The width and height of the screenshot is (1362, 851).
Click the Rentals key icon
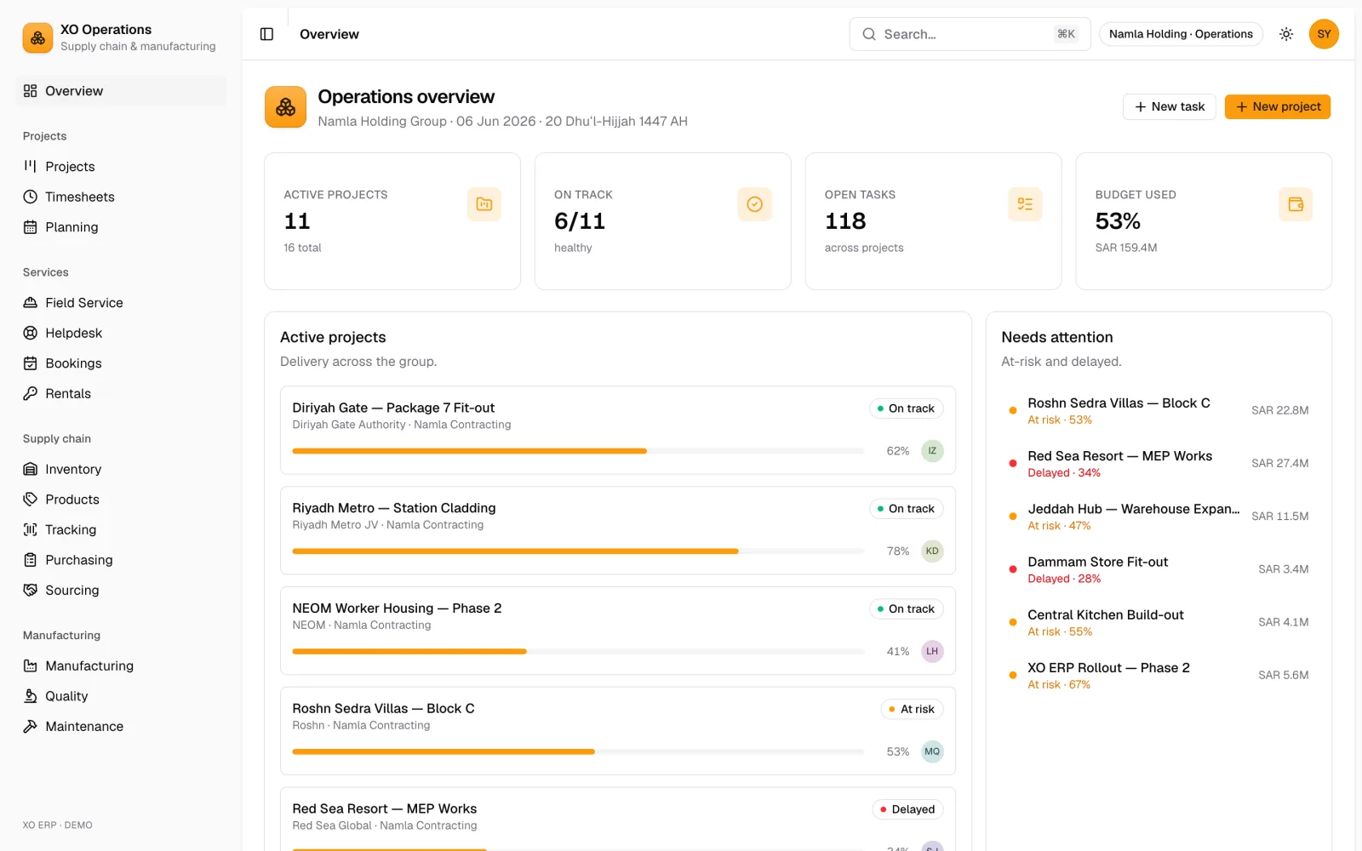31,393
